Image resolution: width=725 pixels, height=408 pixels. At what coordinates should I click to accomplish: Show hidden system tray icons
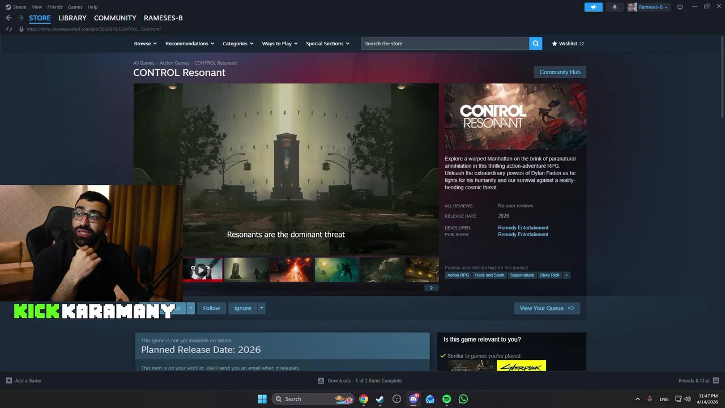[x=638, y=399]
